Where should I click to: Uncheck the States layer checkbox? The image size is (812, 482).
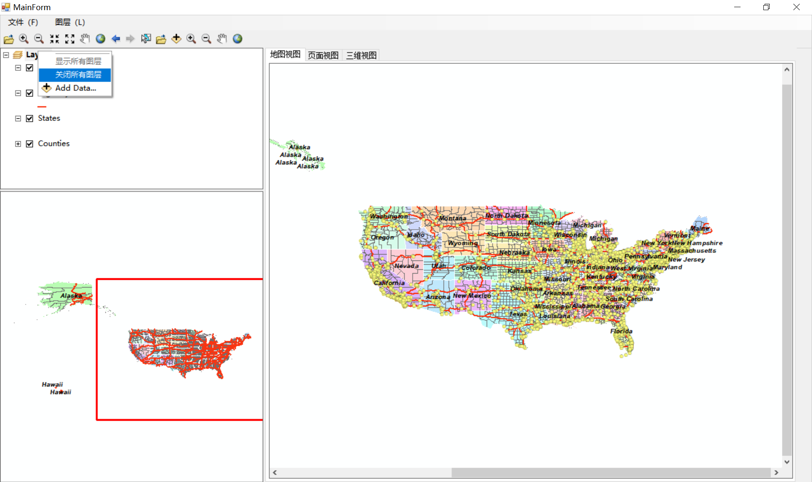(30, 118)
